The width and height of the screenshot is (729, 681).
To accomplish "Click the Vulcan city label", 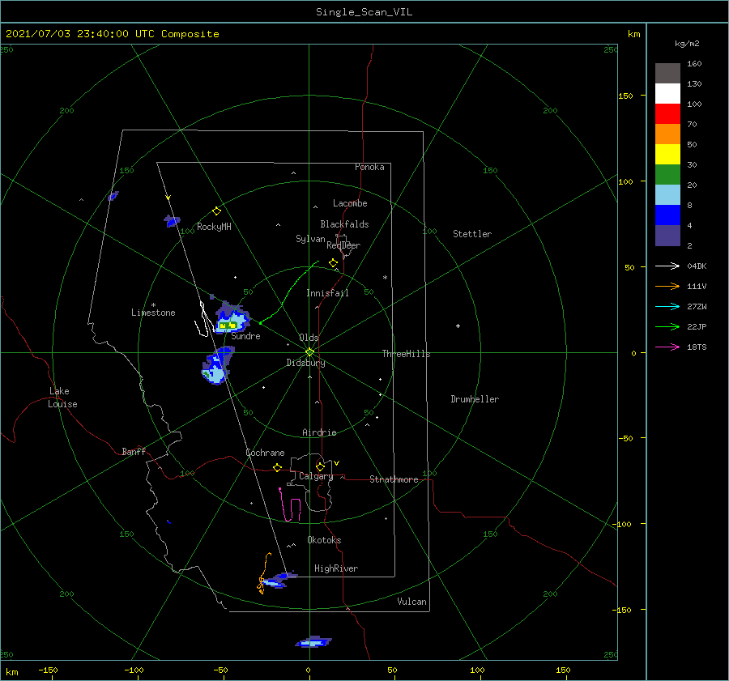I will [411, 602].
